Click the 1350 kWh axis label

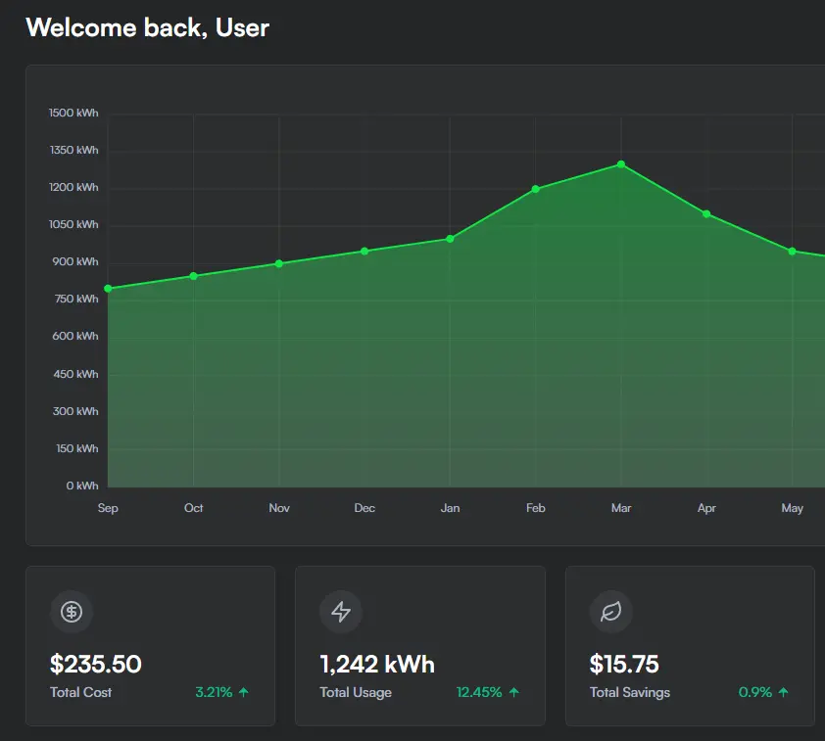tap(74, 151)
